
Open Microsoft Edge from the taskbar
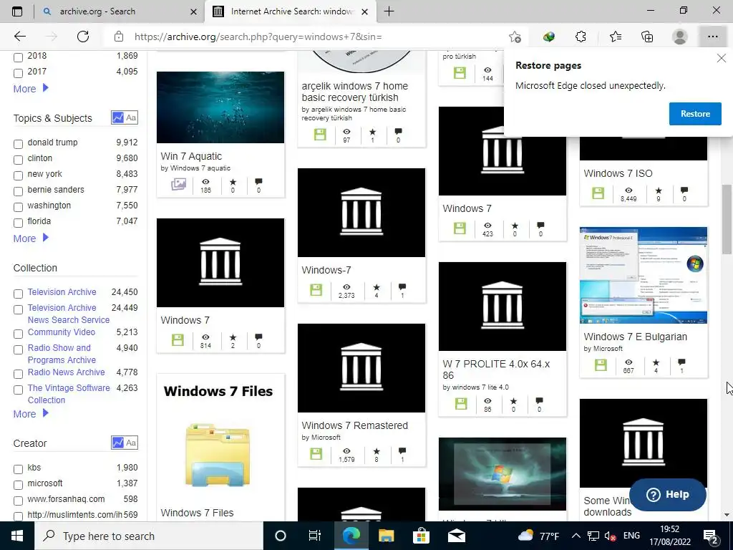pyautogui.click(x=351, y=536)
